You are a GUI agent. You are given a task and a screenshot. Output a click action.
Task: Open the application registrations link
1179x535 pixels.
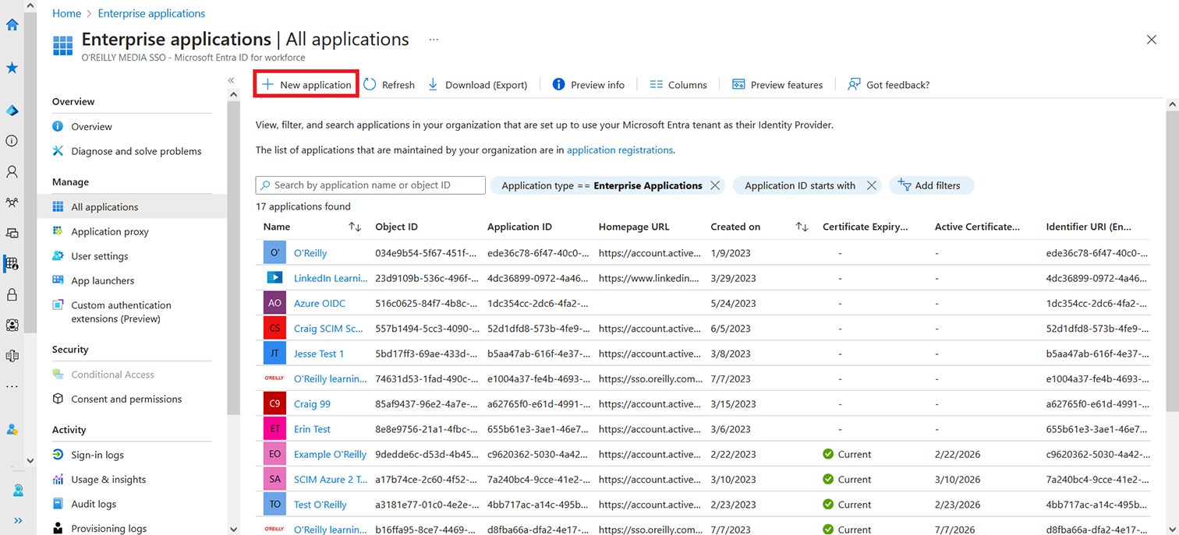(620, 150)
